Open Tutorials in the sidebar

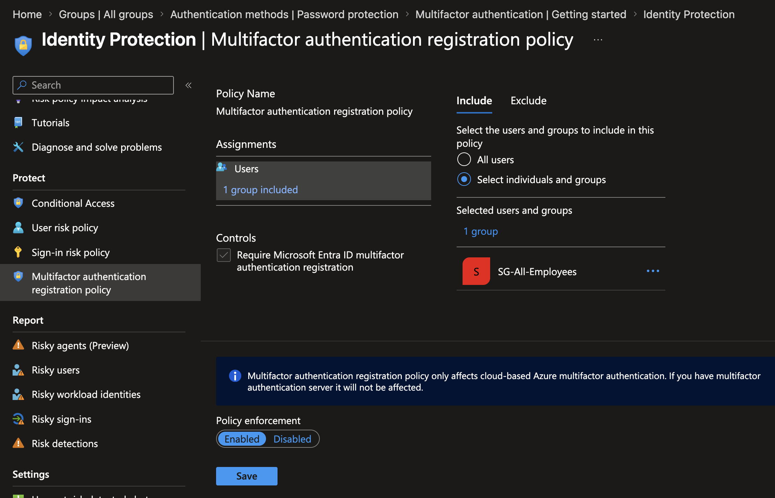(51, 123)
